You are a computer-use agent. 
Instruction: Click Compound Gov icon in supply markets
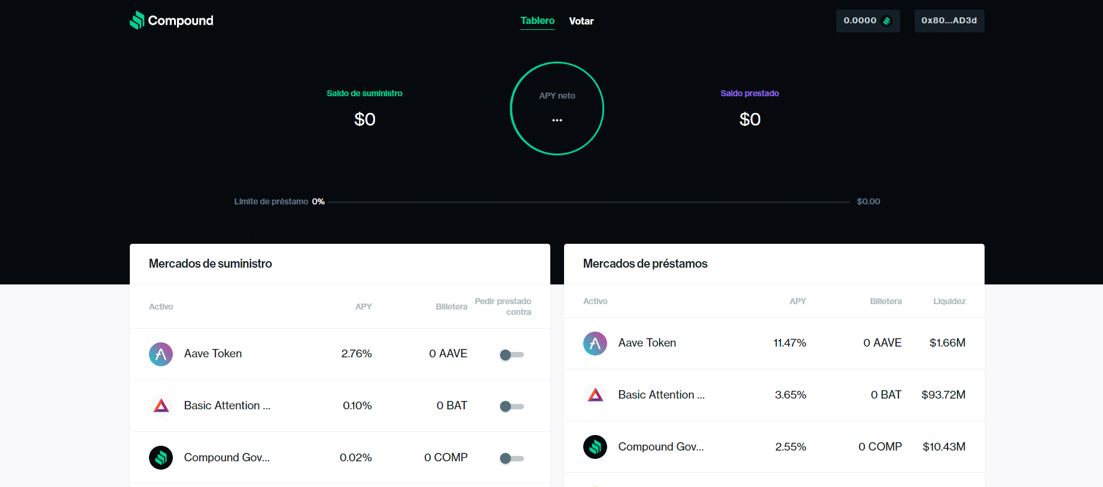pyautogui.click(x=161, y=458)
